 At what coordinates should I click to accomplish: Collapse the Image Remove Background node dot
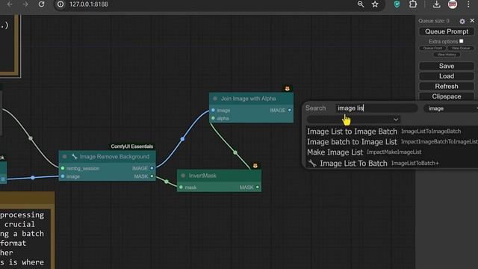click(65, 157)
